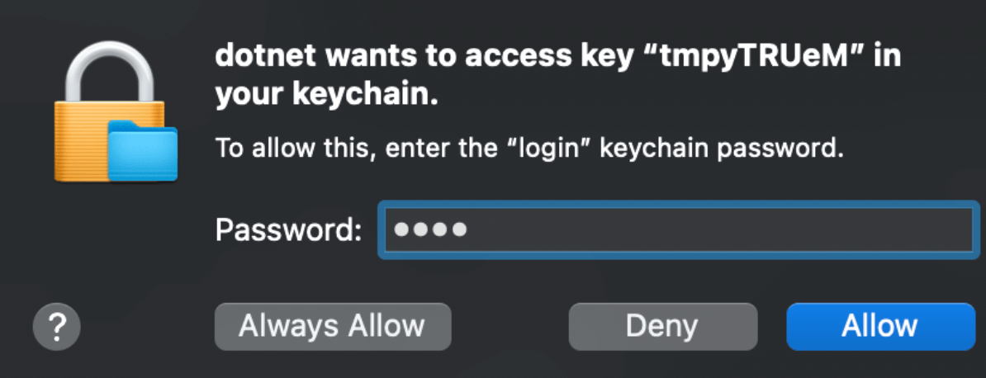Deny the keychain access request
Viewport: 986px width, 378px height.
663,327
